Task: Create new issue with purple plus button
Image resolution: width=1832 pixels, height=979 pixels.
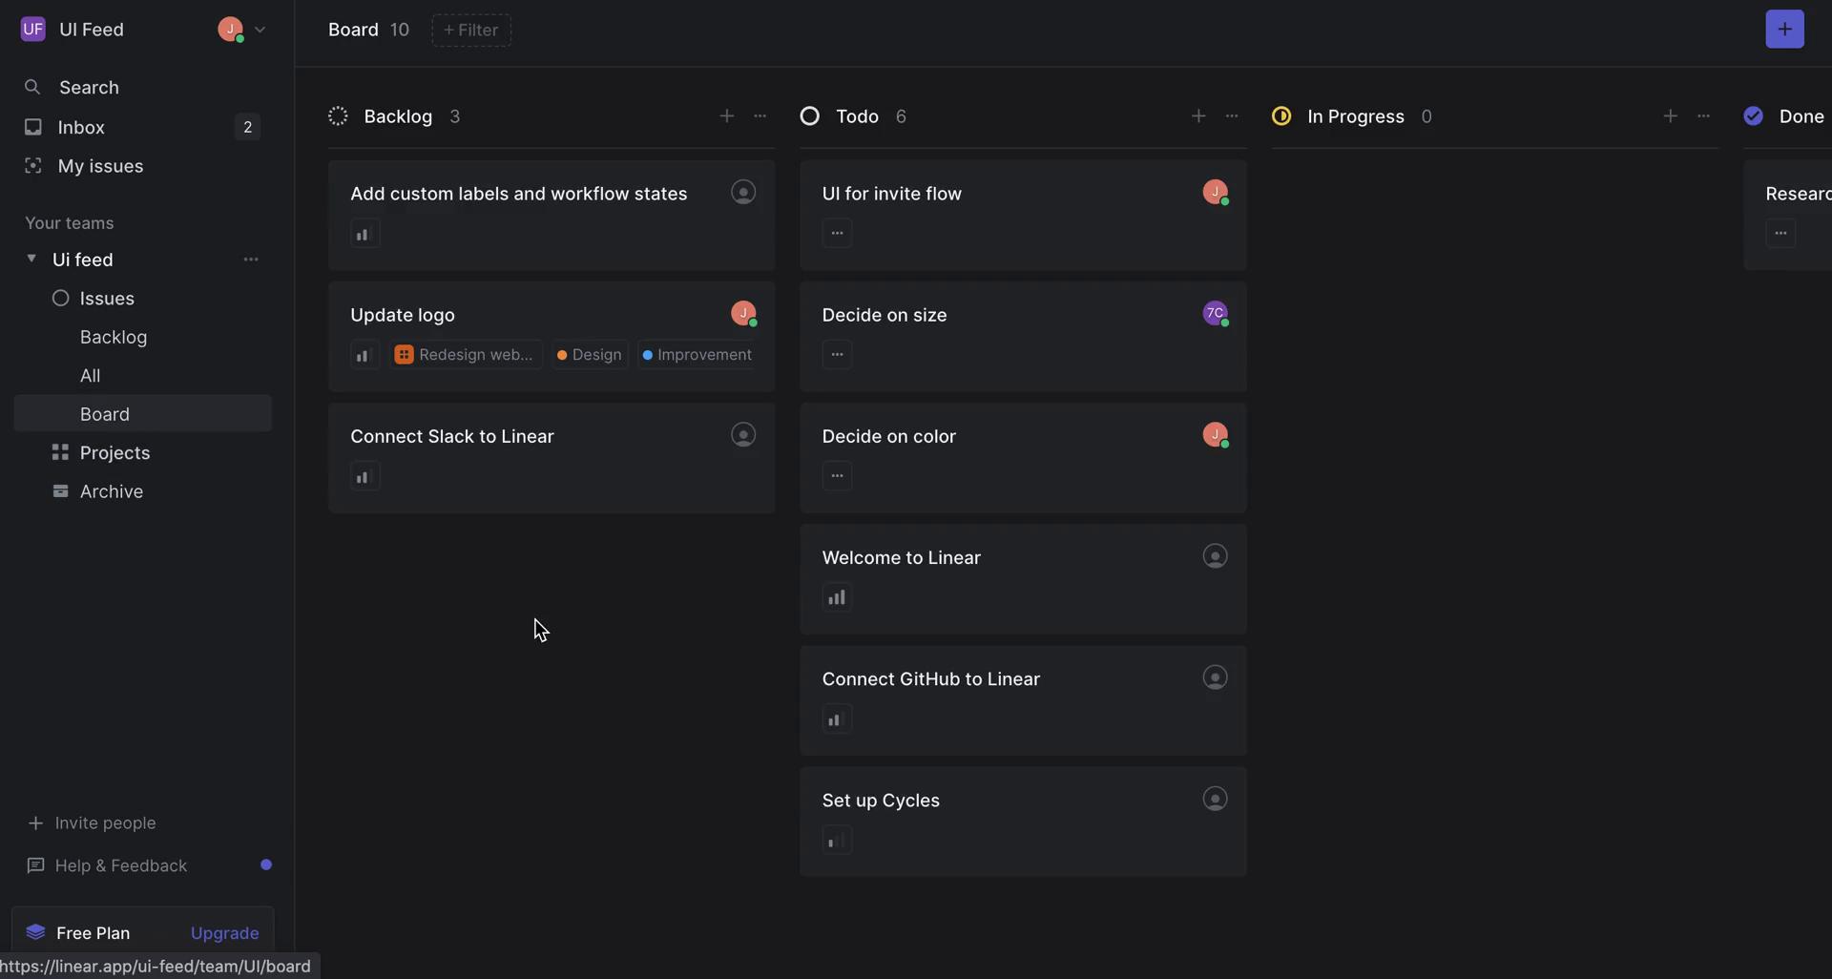Action: click(1784, 29)
